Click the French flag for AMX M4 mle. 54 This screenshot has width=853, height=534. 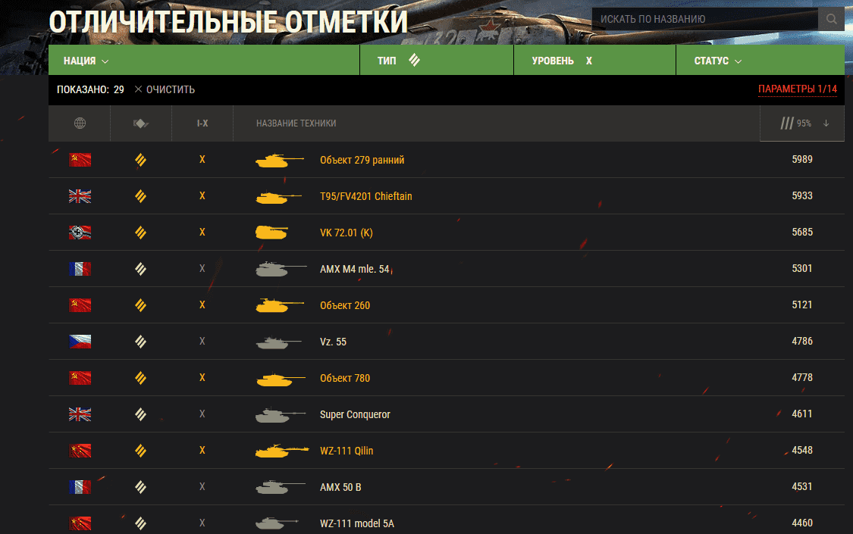80,269
